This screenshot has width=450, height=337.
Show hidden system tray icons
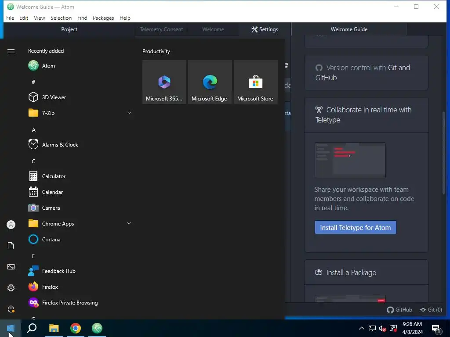(x=362, y=328)
